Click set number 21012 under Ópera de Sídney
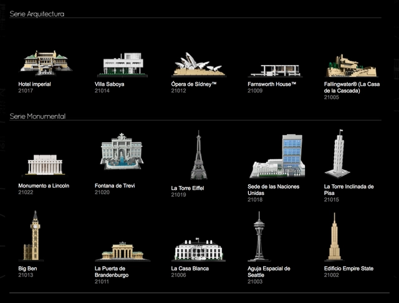The image size is (399, 303). [179, 91]
